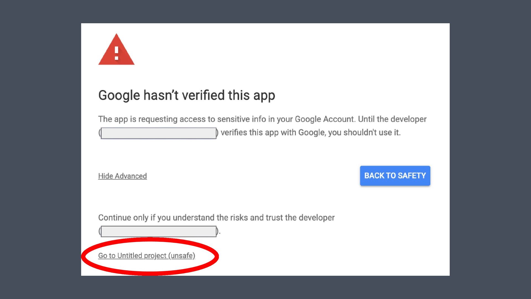531x299 pixels.
Task: Click the redacted developer box above the unsafe link
Action: pyautogui.click(x=158, y=231)
